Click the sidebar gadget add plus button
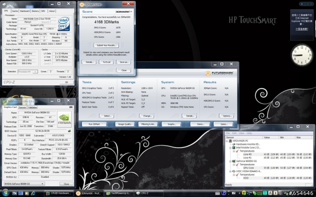 point(302,4)
